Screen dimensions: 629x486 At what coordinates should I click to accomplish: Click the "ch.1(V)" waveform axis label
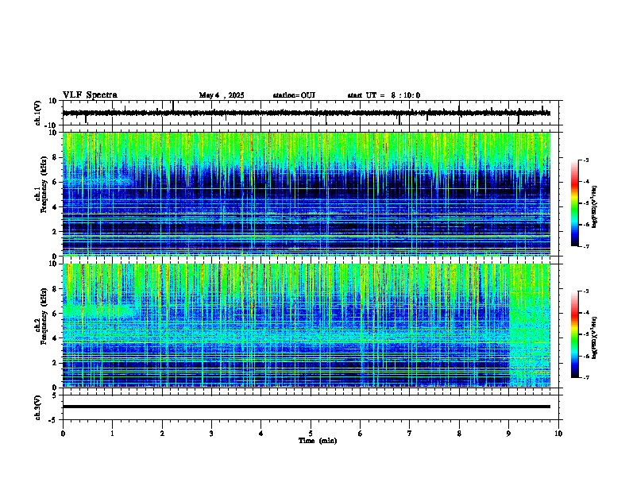click(38, 113)
